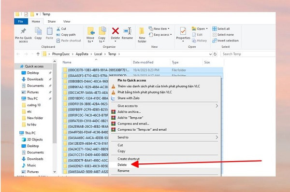The height and width of the screenshot is (192, 290).
Task: Switch to the Home ribbon tab
Action: pyautogui.click(x=36, y=21)
